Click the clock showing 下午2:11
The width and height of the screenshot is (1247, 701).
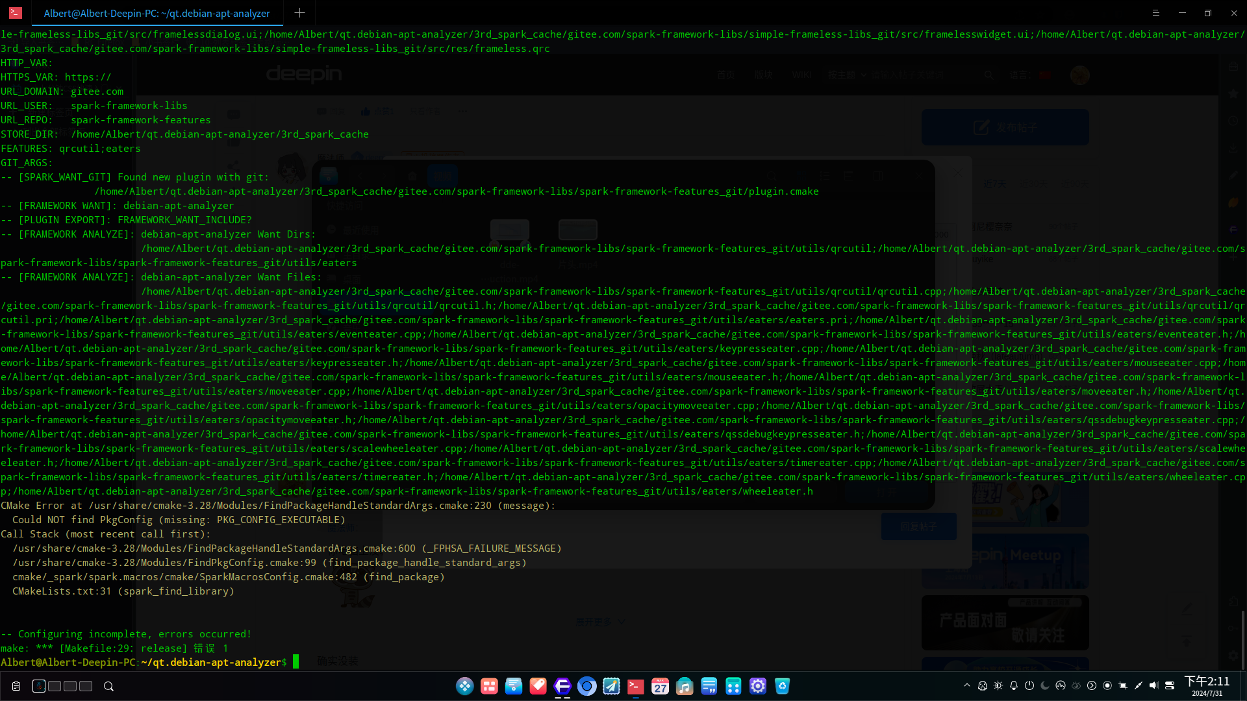pos(1207,686)
